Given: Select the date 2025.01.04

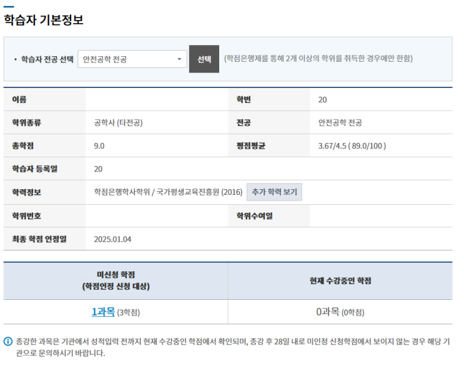Looking at the screenshot, I should click(x=113, y=239).
